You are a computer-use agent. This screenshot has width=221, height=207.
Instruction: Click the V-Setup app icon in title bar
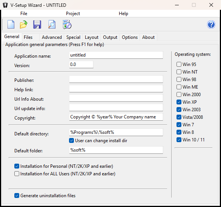[5, 5]
